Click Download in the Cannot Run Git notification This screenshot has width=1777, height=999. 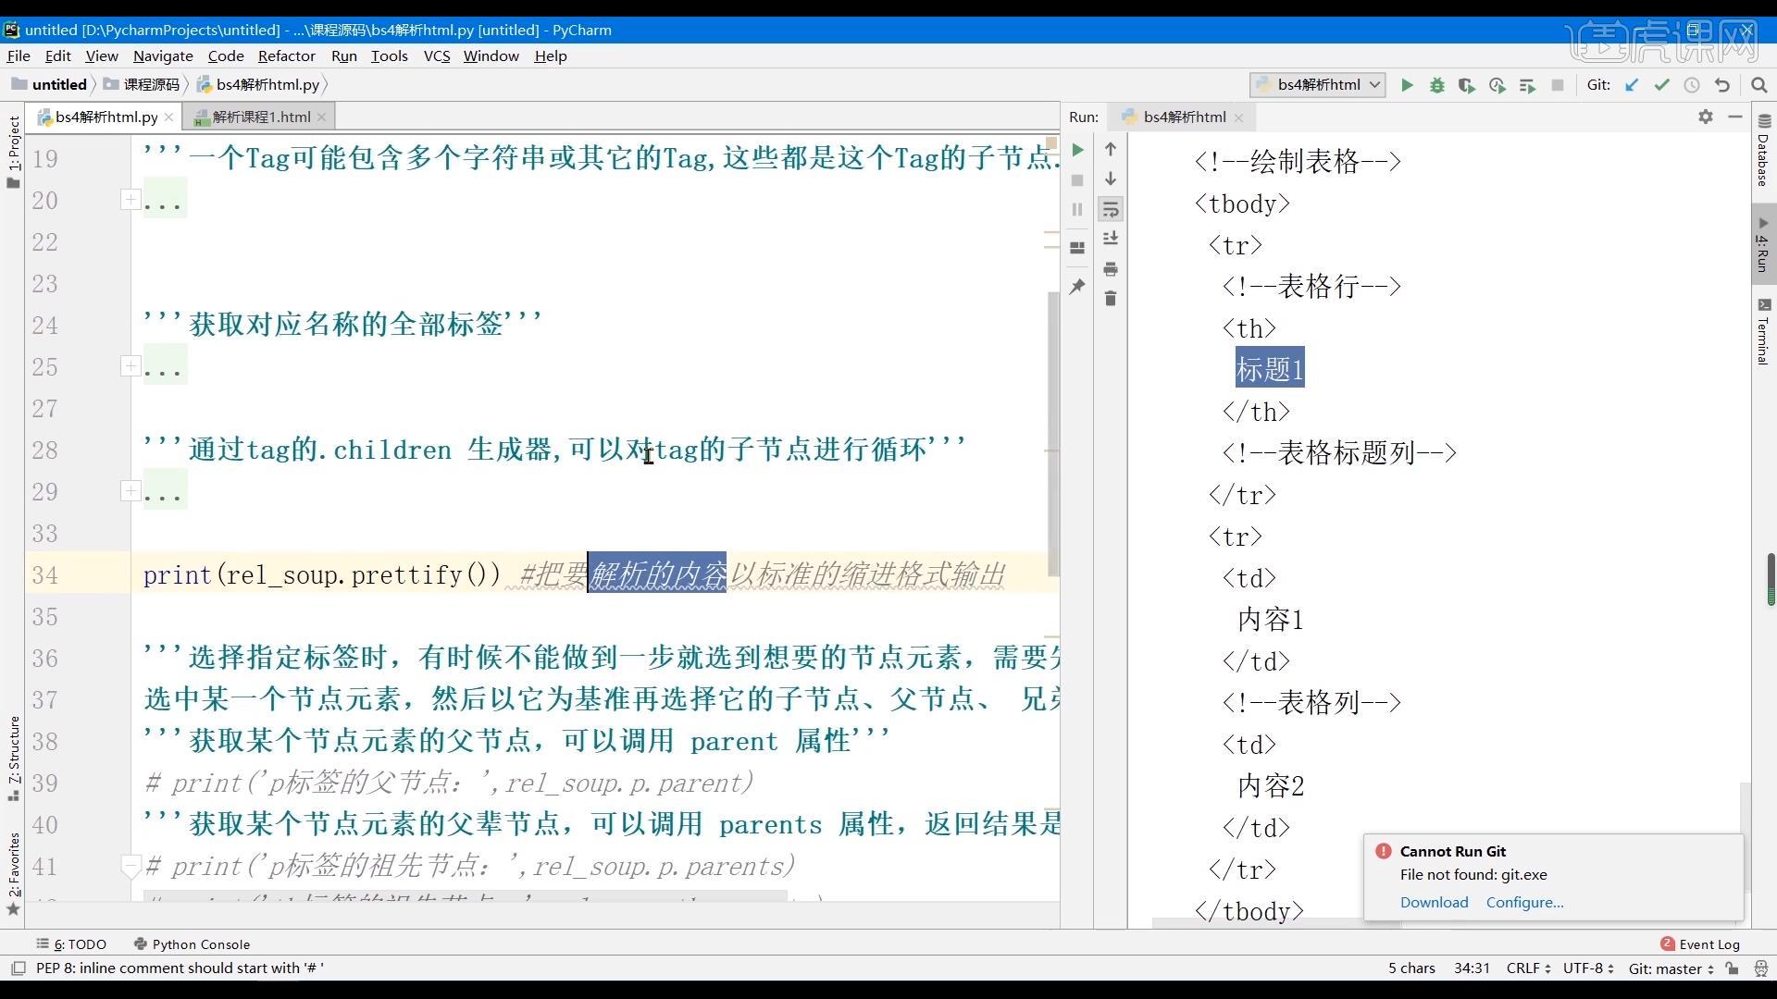1433,902
